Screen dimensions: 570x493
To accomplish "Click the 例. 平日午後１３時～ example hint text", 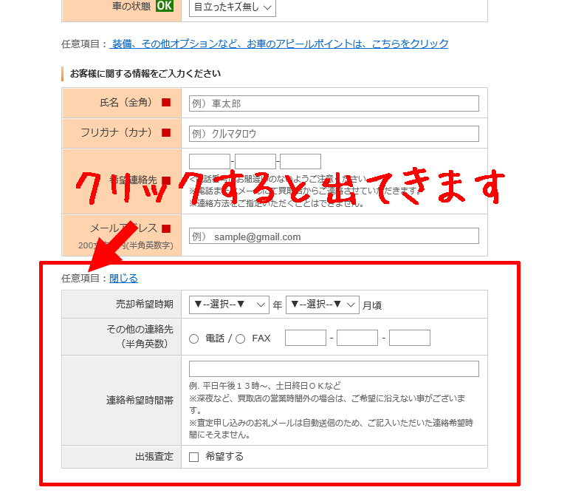I will pyautogui.click(x=264, y=386).
